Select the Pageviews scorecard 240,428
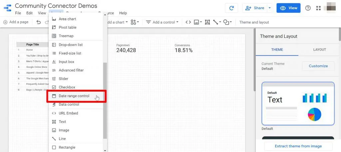341x152 pixels. coord(126,48)
